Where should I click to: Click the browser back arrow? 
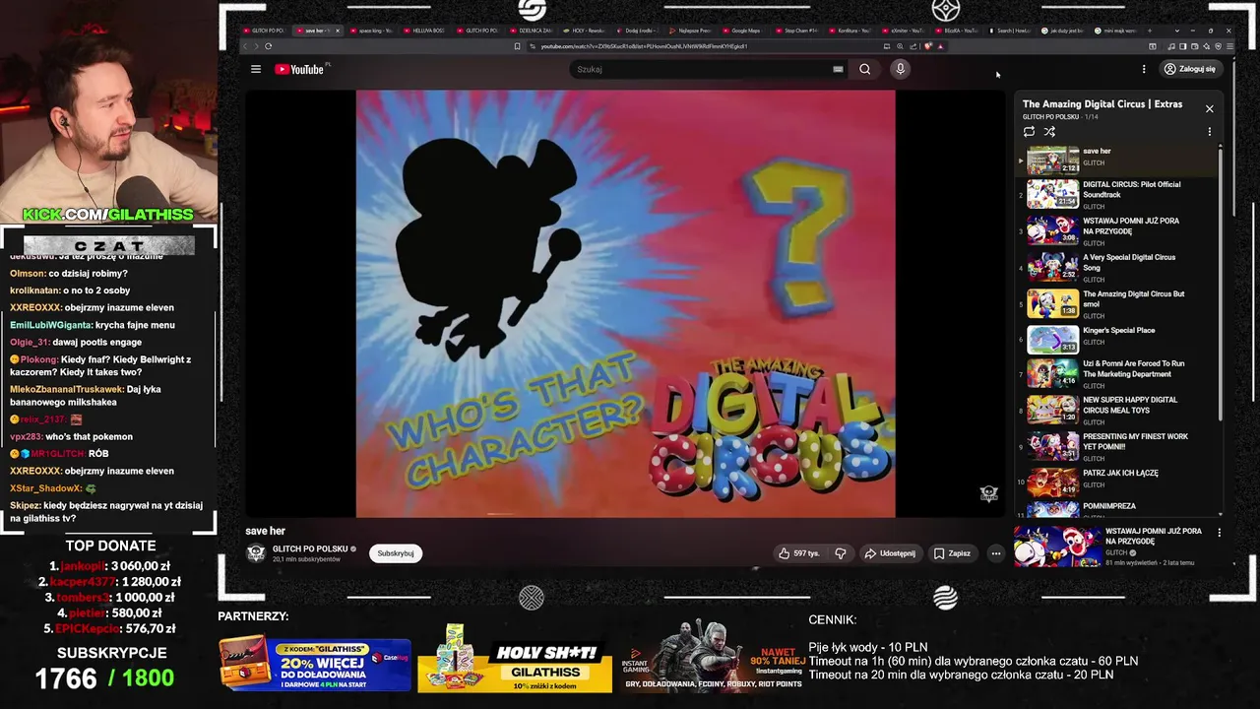click(x=245, y=46)
